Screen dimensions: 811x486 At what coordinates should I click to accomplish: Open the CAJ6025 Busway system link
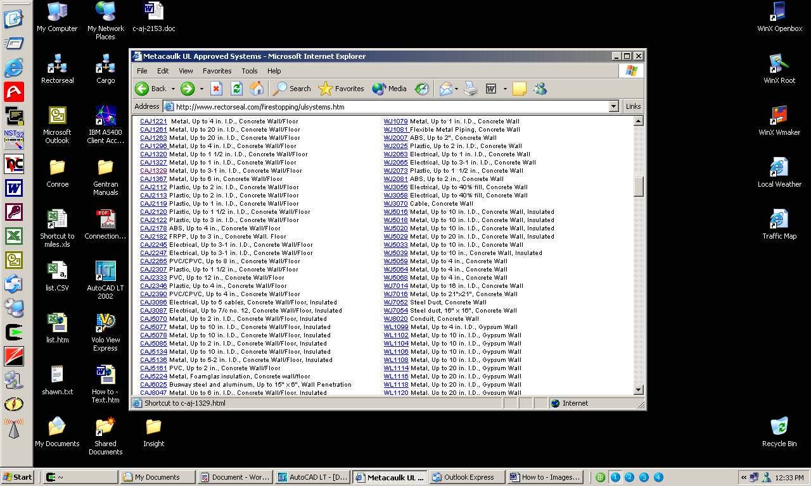(x=153, y=385)
